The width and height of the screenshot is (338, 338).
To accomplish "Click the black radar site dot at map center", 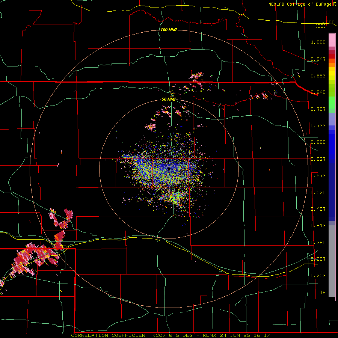I will coord(169,169).
